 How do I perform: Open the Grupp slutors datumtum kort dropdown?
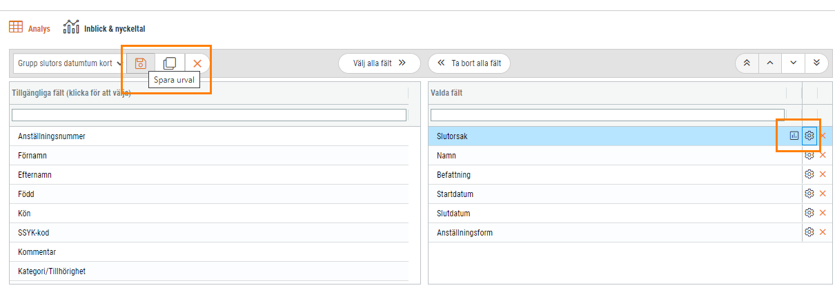pos(68,63)
